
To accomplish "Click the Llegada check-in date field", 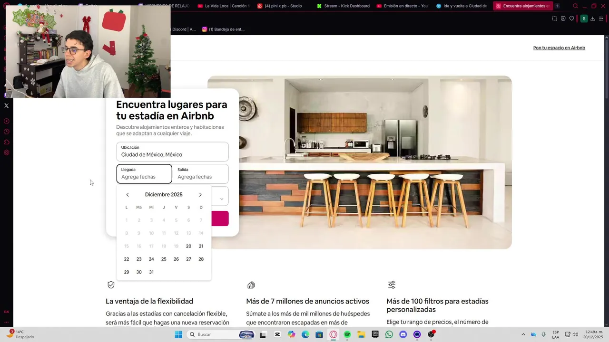I will pyautogui.click(x=144, y=174).
